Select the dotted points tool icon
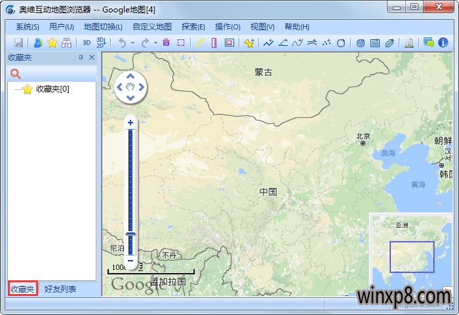The width and height of the screenshot is (459, 315). tap(327, 43)
